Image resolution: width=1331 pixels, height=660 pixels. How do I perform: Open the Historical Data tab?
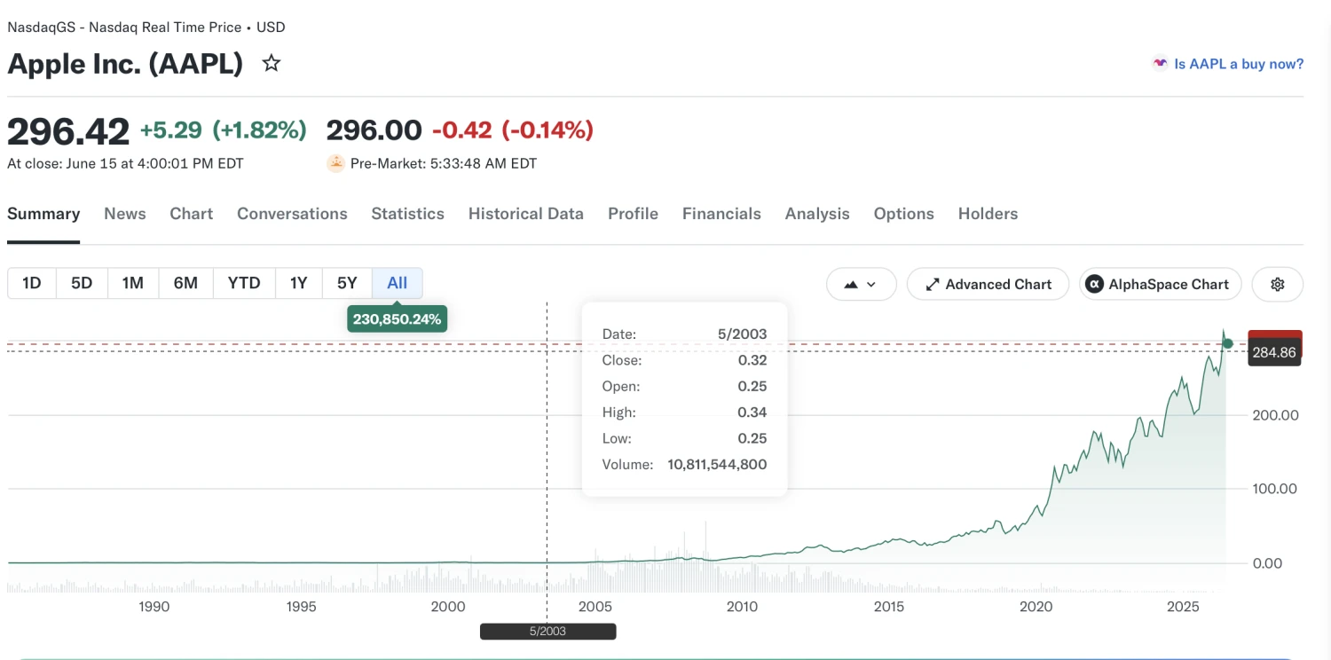[x=526, y=214]
